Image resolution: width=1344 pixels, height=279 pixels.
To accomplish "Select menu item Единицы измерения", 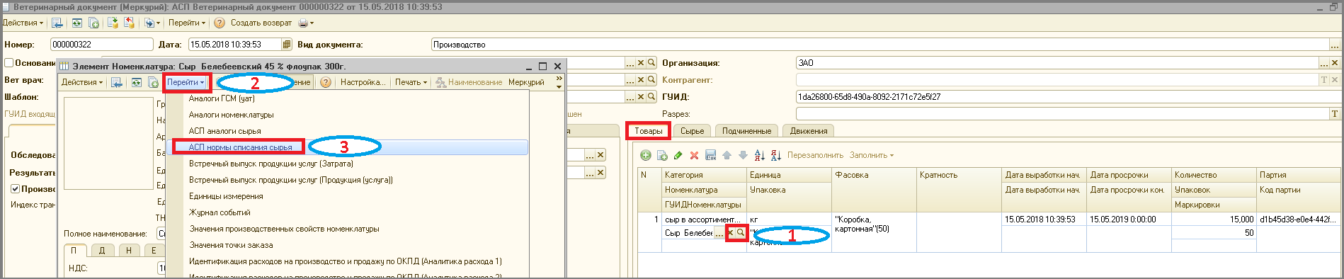I will point(226,196).
